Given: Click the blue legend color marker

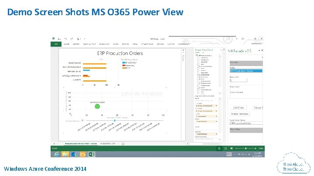Looking at the screenshot, I should coord(123,63).
